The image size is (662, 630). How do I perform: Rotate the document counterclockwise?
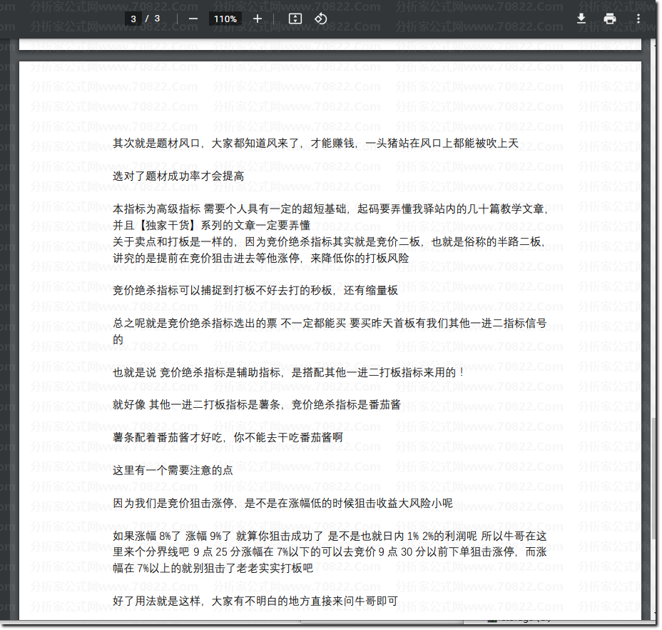pyautogui.click(x=321, y=19)
